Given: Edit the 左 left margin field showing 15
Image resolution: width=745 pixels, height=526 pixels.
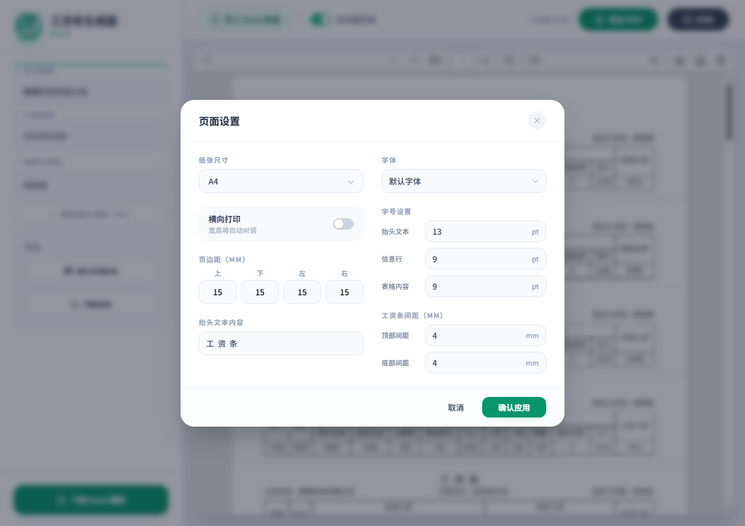Looking at the screenshot, I should coord(302,292).
